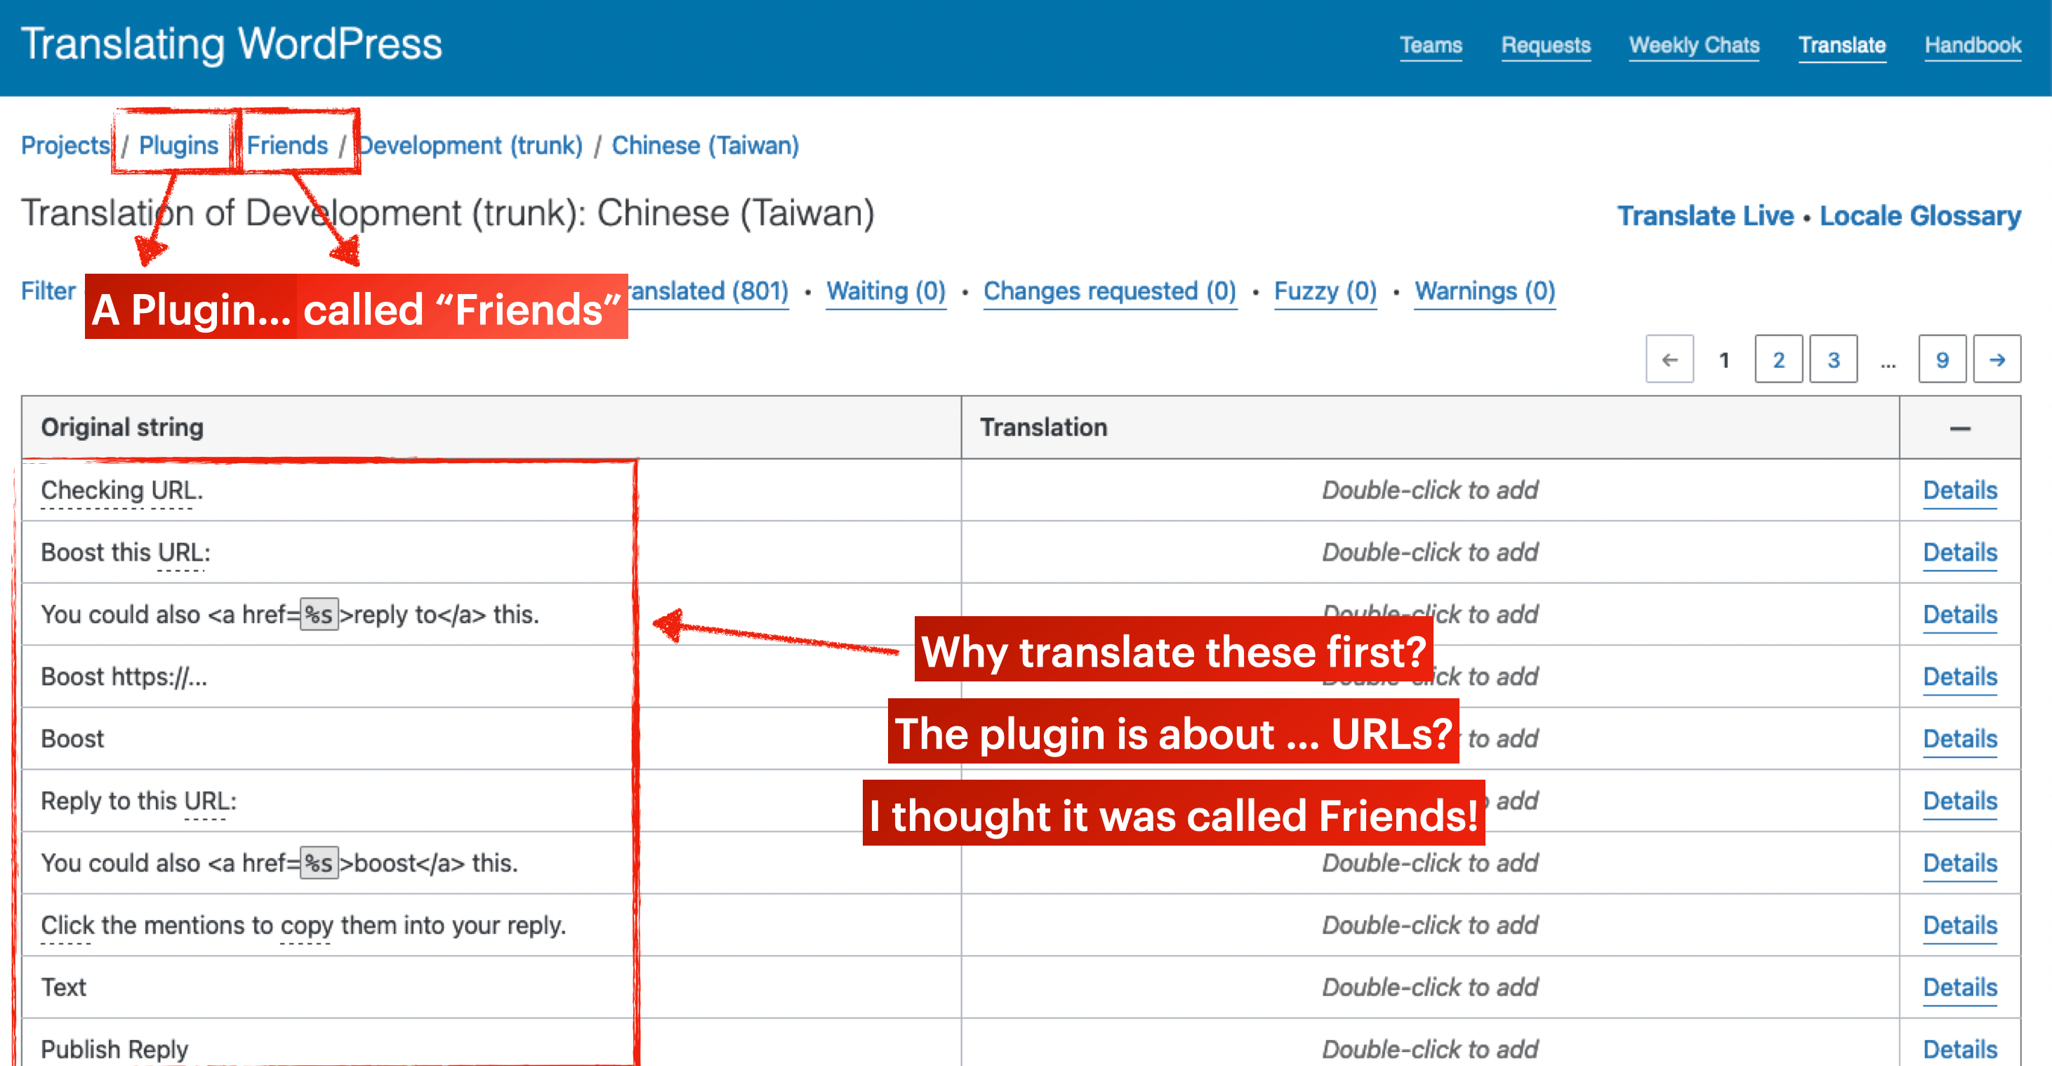Select the Friends breadcrumb link

tap(286, 144)
